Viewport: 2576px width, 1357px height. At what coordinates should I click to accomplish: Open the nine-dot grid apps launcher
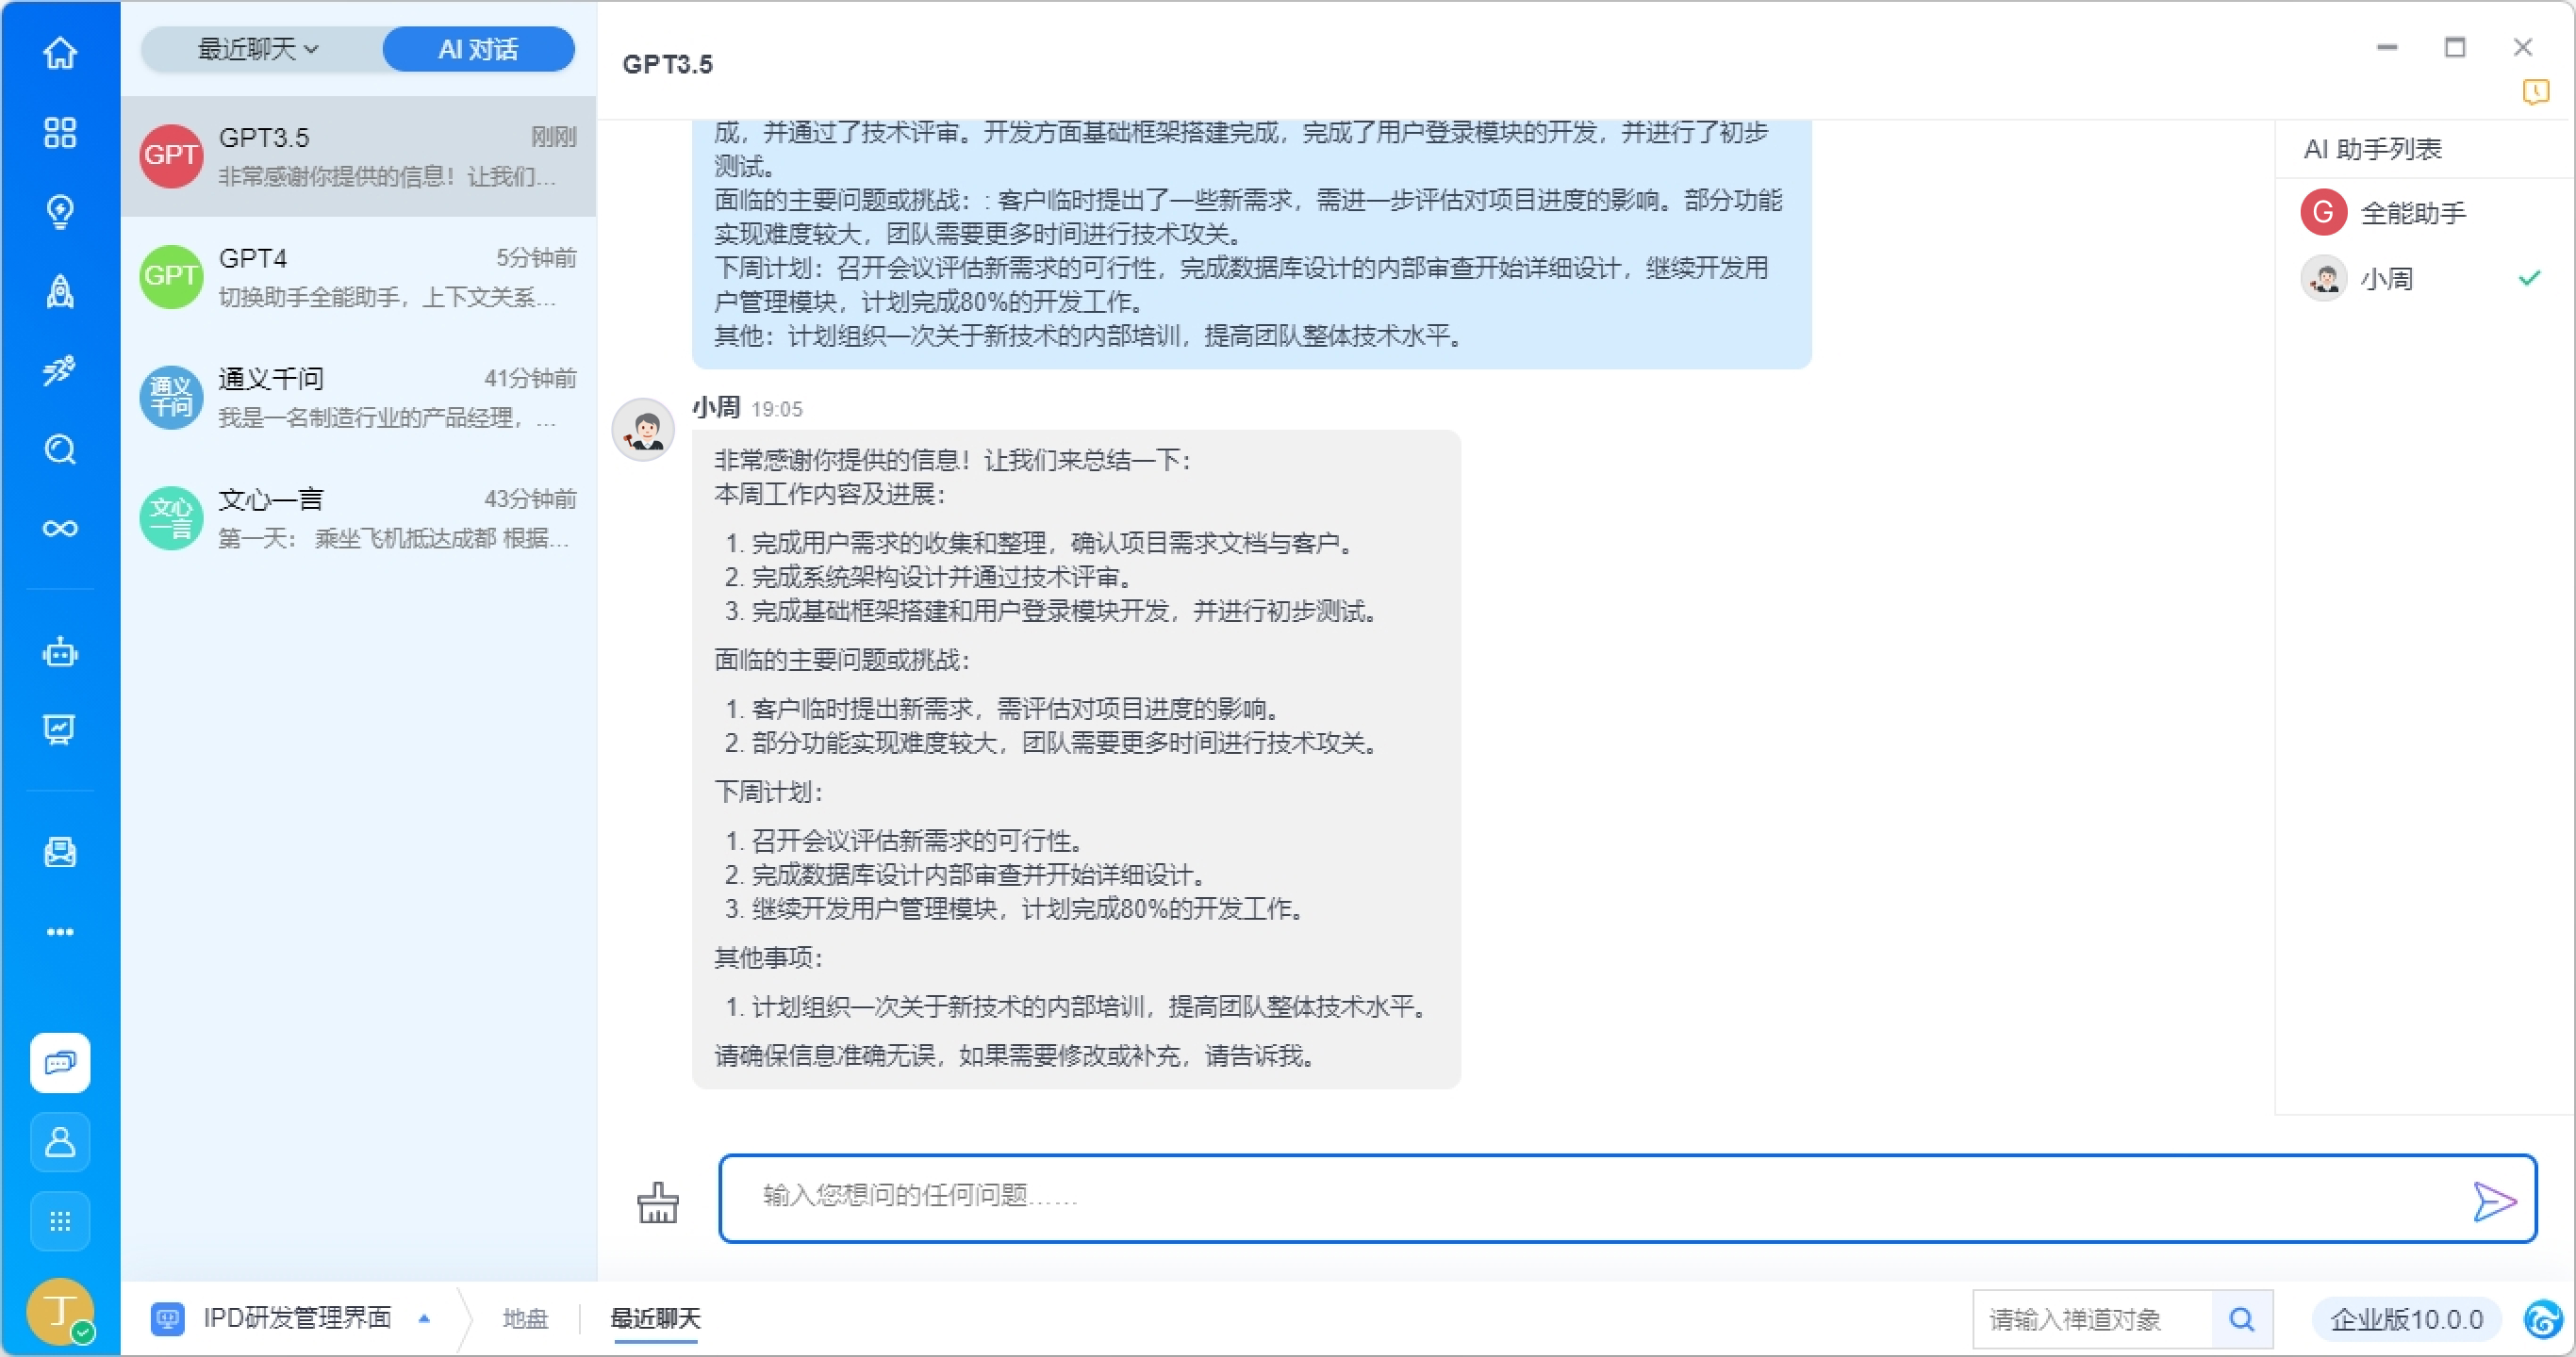tap(60, 1220)
